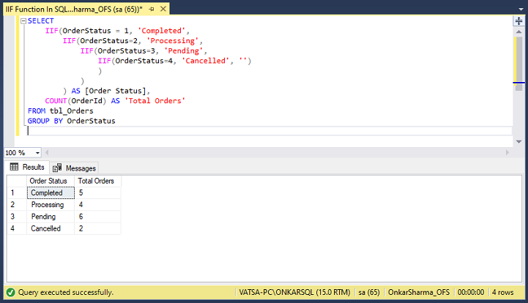Click OnkarSharma_OFS database status entry
The image size is (528, 303).
coord(419,292)
